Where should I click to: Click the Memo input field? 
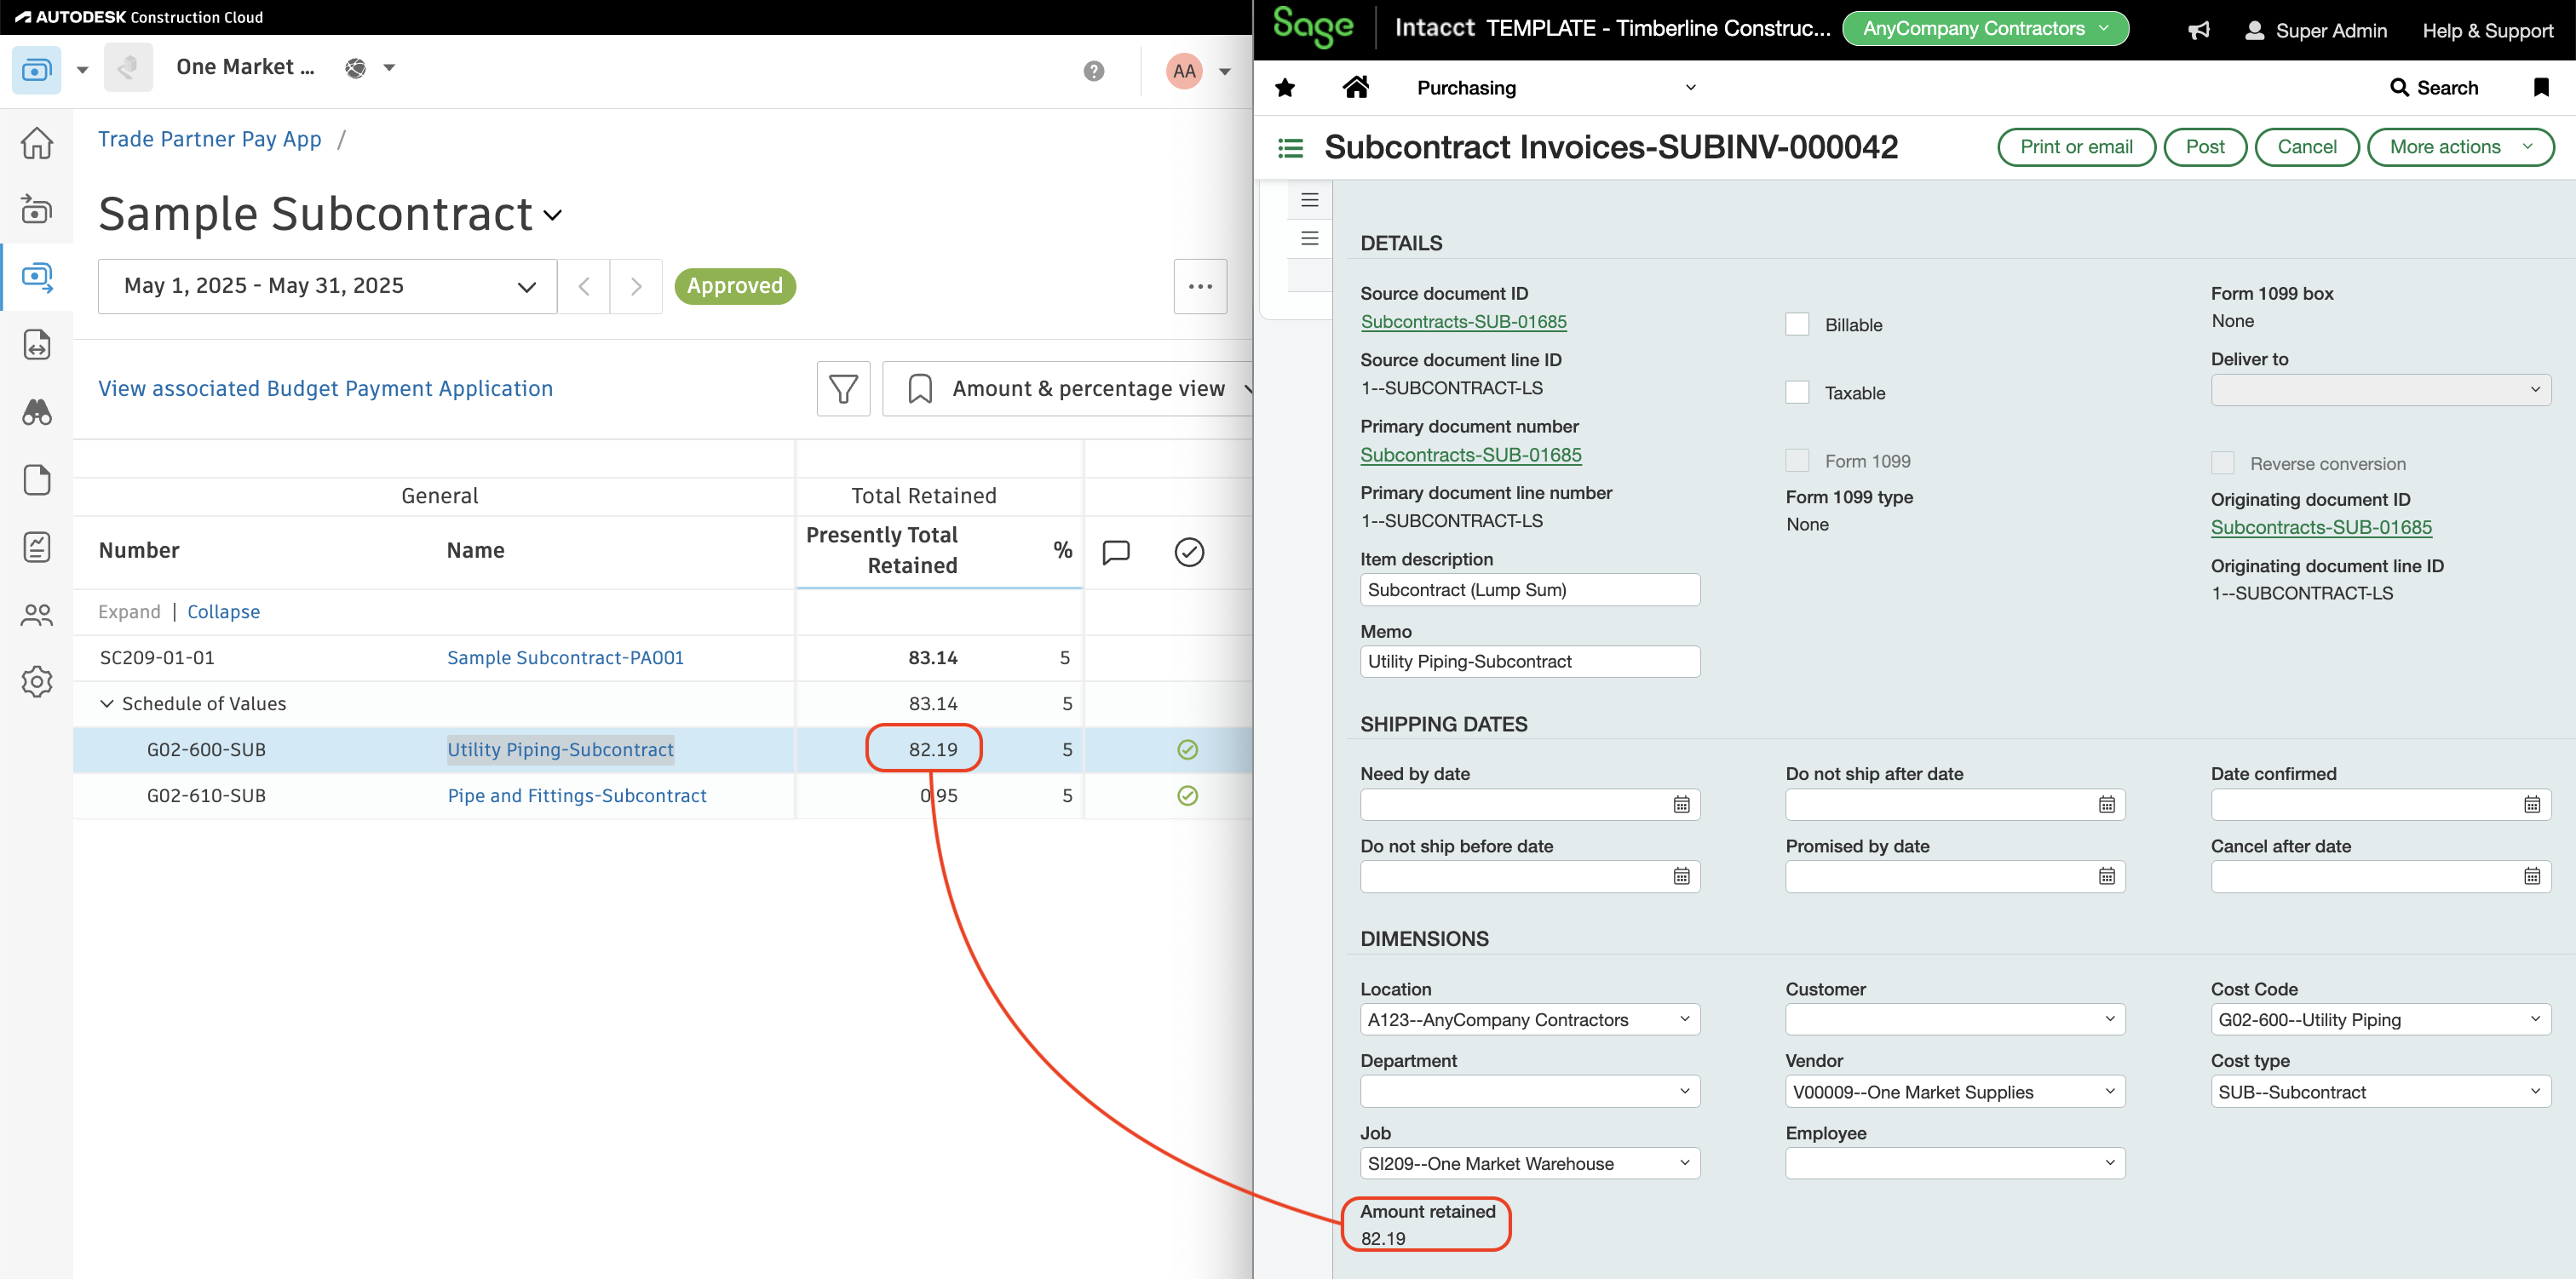[1529, 661]
